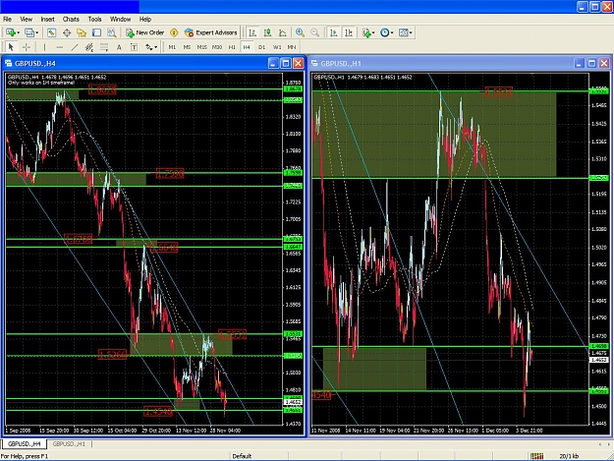Image resolution: width=614 pixels, height=461 pixels.
Task: Switch to M1 timeframe
Action: coord(172,47)
